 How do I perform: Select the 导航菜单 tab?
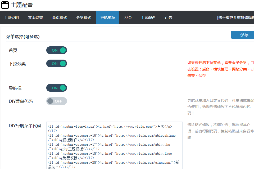[108, 18]
